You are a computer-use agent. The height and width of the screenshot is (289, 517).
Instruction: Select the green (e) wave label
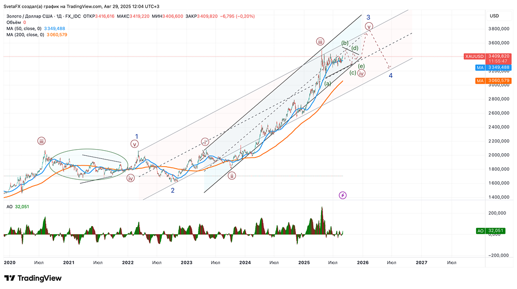(361, 66)
